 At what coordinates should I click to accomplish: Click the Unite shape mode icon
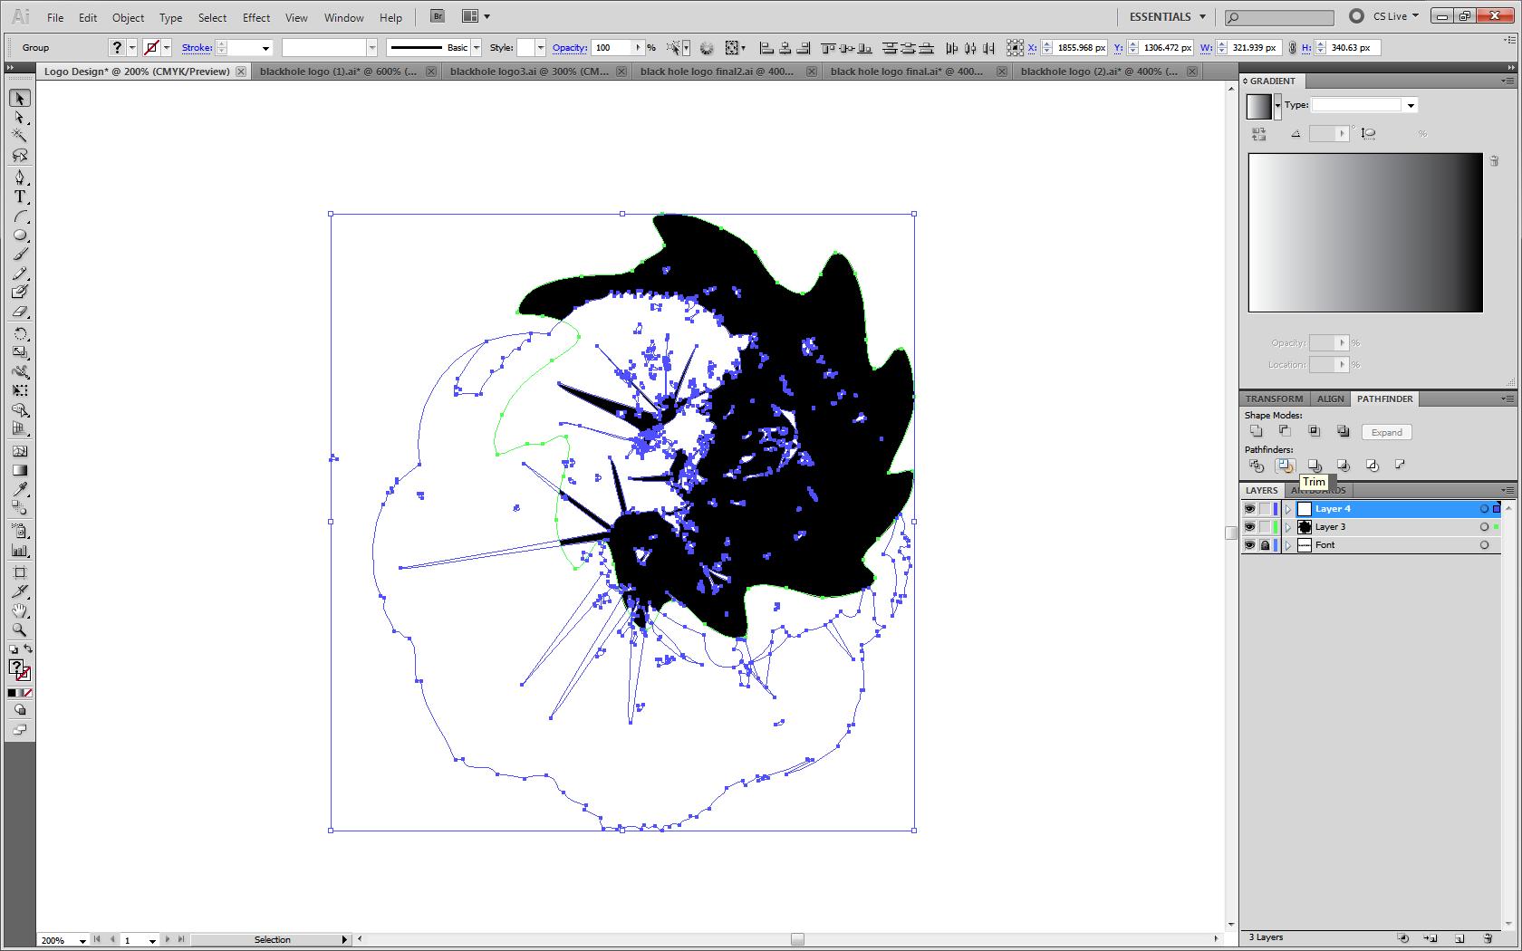tap(1256, 431)
